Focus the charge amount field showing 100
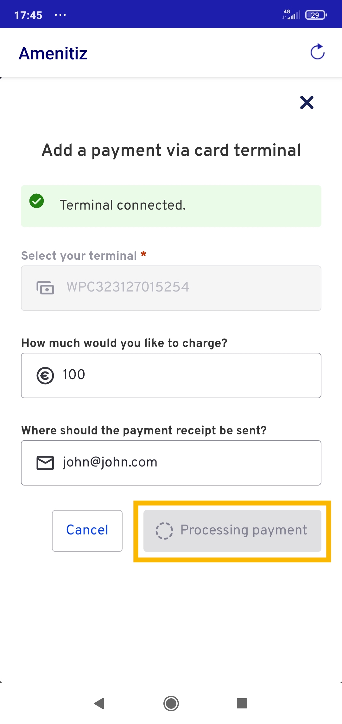This screenshot has width=342, height=724. (171, 375)
